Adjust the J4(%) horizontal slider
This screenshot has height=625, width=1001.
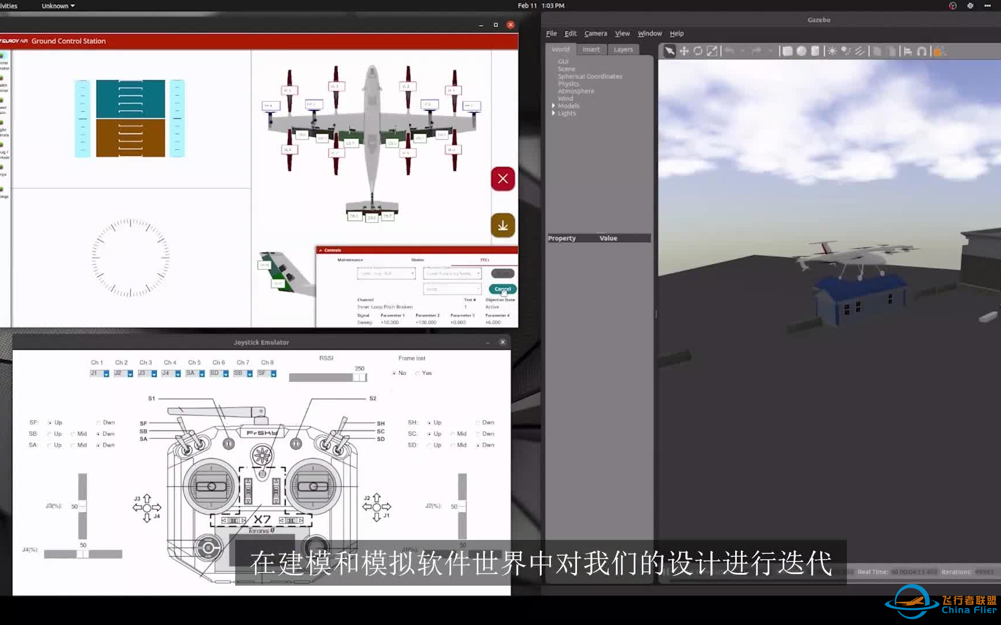point(83,554)
